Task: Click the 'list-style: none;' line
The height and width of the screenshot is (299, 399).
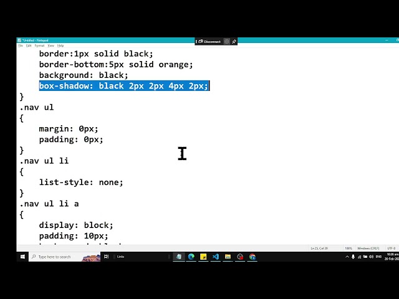Action: 81,183
